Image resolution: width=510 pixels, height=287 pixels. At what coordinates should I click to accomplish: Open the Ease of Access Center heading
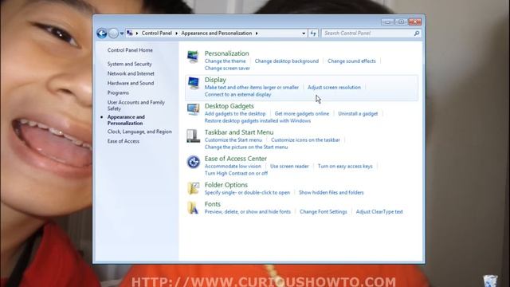coord(236,159)
